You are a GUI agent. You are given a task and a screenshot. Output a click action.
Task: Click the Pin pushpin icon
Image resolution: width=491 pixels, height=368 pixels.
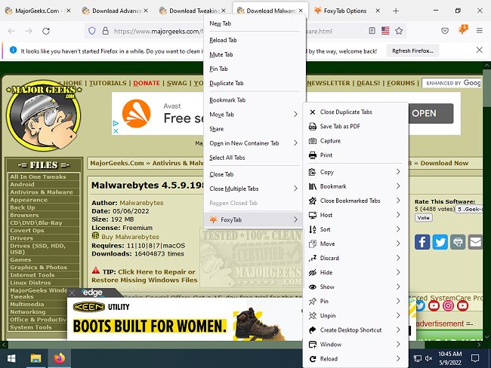click(313, 302)
